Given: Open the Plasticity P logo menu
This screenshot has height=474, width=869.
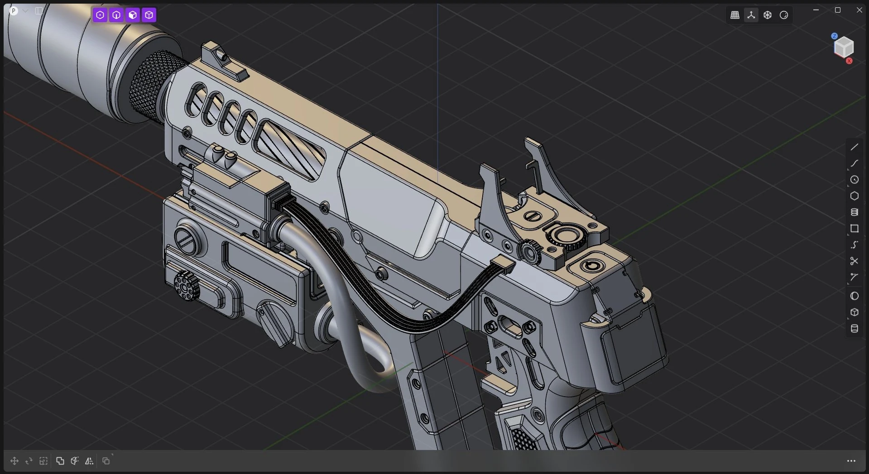Looking at the screenshot, I should click(14, 10).
